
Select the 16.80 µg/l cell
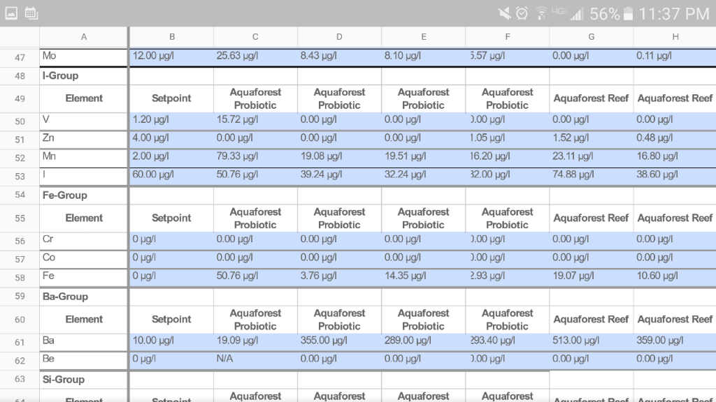[x=675, y=158]
